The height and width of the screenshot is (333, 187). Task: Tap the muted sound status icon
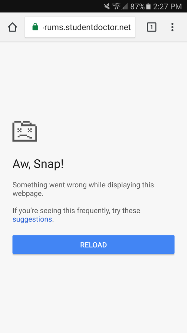pos(107,7)
